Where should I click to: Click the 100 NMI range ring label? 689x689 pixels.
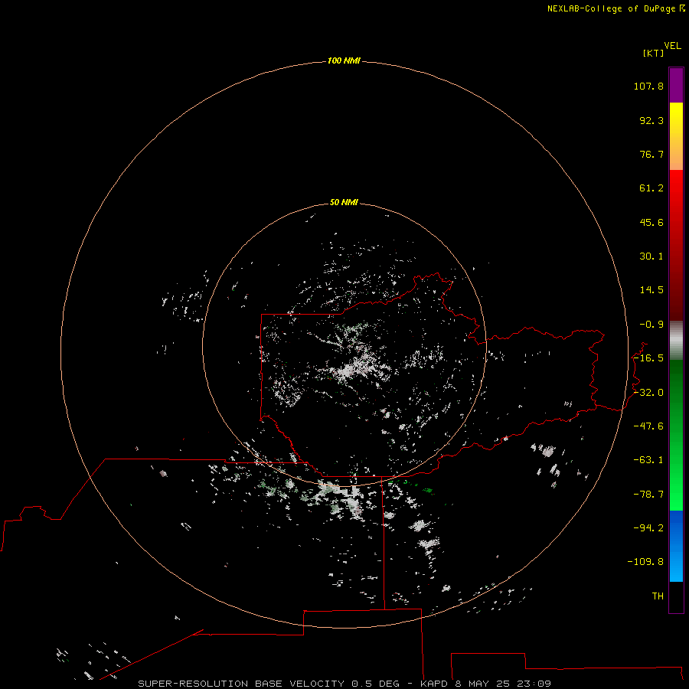point(344,60)
